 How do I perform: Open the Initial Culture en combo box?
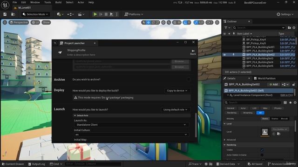[131, 135]
